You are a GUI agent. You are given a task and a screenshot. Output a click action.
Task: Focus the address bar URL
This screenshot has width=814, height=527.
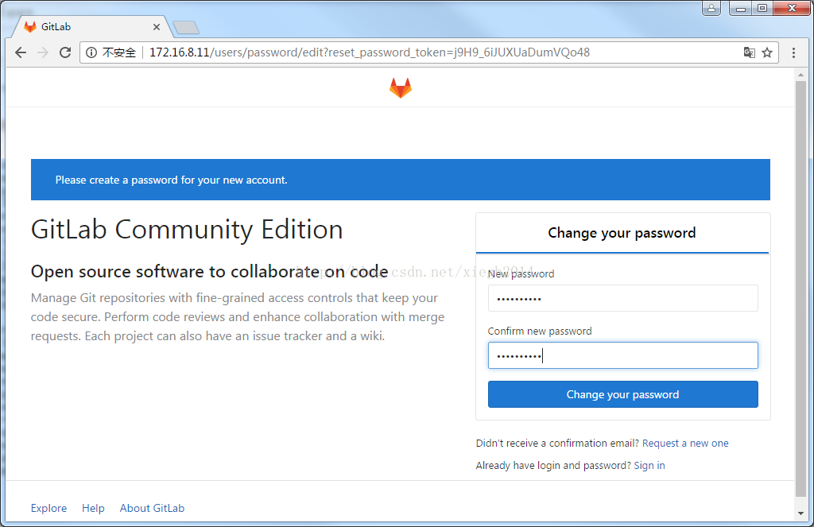tap(370, 52)
